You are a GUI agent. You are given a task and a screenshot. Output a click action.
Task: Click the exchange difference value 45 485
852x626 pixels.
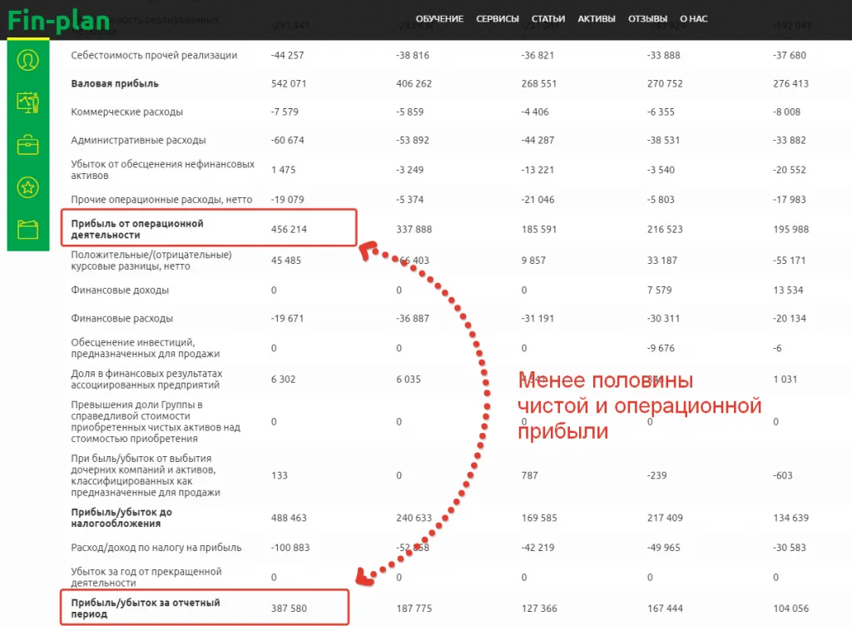pos(286,261)
